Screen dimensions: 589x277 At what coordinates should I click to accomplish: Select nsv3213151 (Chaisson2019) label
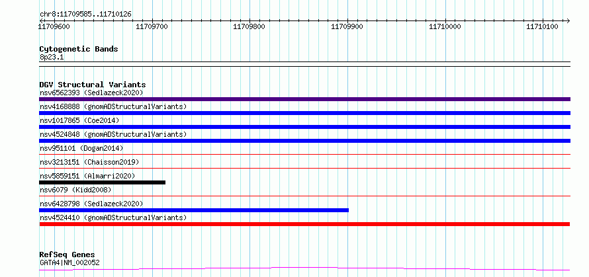pos(89,162)
